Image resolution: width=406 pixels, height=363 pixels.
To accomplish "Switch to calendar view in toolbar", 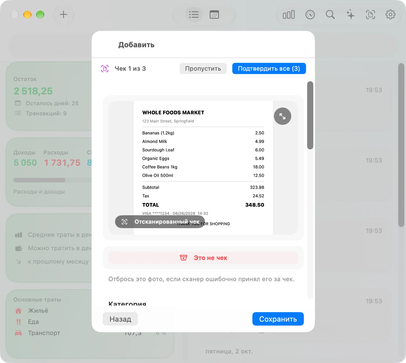I will (214, 14).
